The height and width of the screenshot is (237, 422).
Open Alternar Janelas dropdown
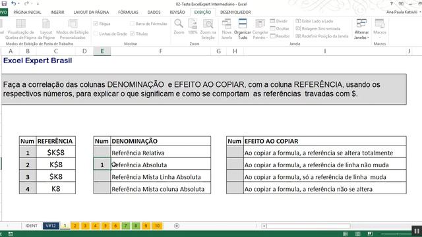pyautogui.click(x=361, y=29)
